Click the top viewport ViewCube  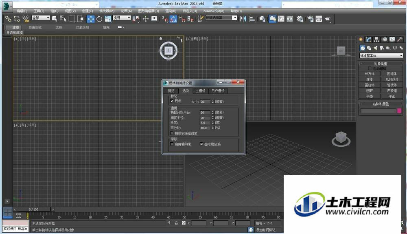pyautogui.click(x=168, y=51)
